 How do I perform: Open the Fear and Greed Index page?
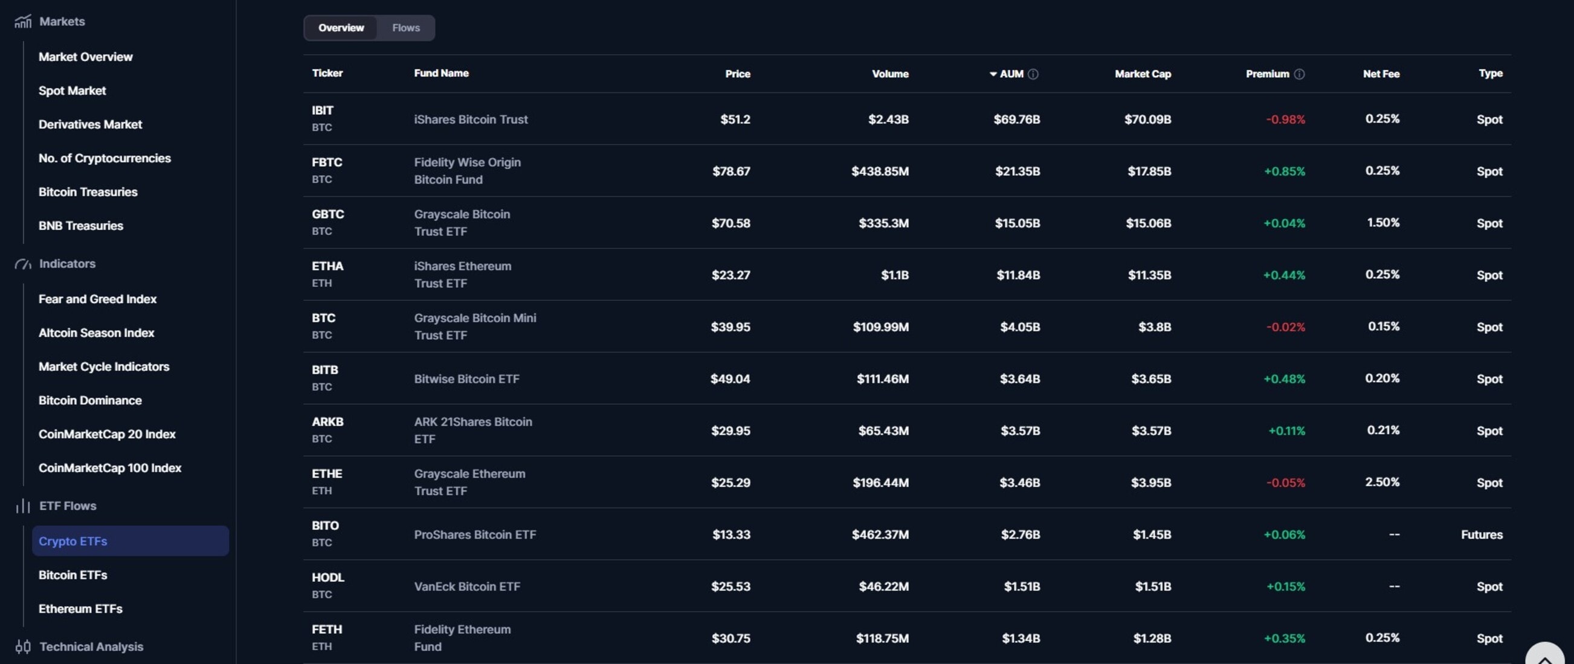(x=97, y=299)
